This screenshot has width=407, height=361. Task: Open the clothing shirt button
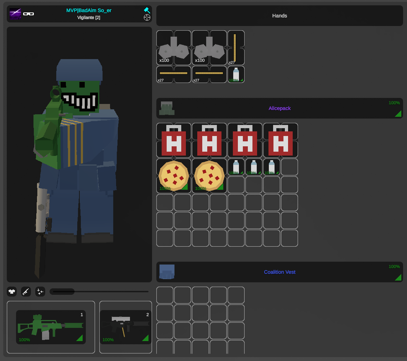(12, 292)
